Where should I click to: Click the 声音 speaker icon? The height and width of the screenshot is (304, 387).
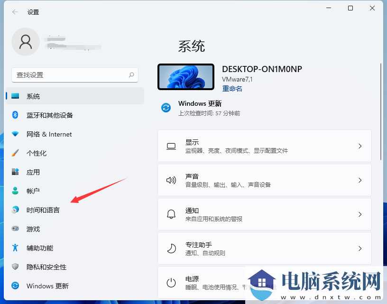tap(171, 180)
